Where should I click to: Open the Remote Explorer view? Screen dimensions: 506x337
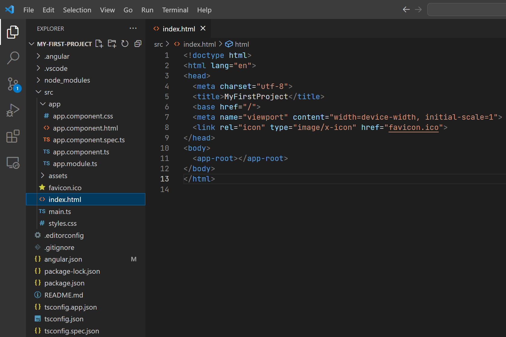pyautogui.click(x=13, y=163)
